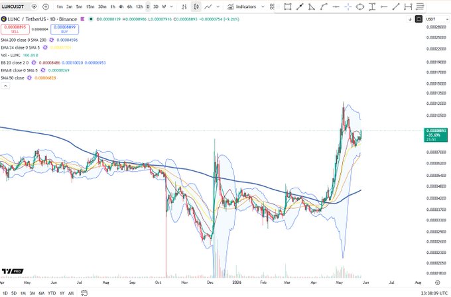
Task: Click the down arrow icon near USDT
Action: (x=410, y=19)
